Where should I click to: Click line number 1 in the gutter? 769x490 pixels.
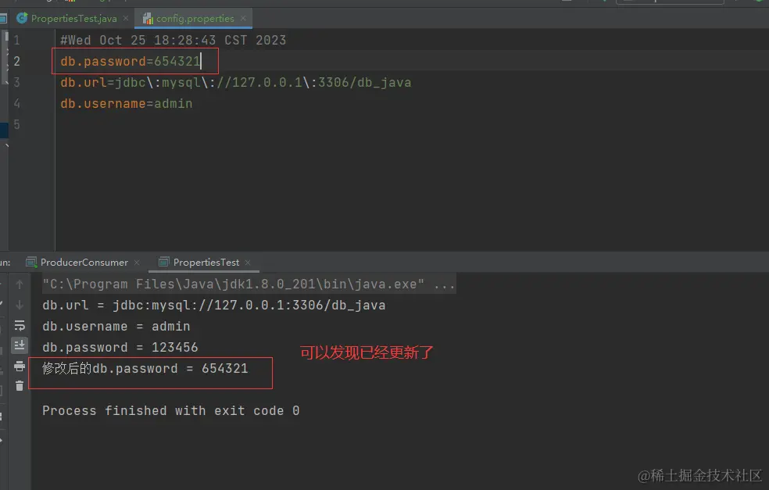point(16,40)
